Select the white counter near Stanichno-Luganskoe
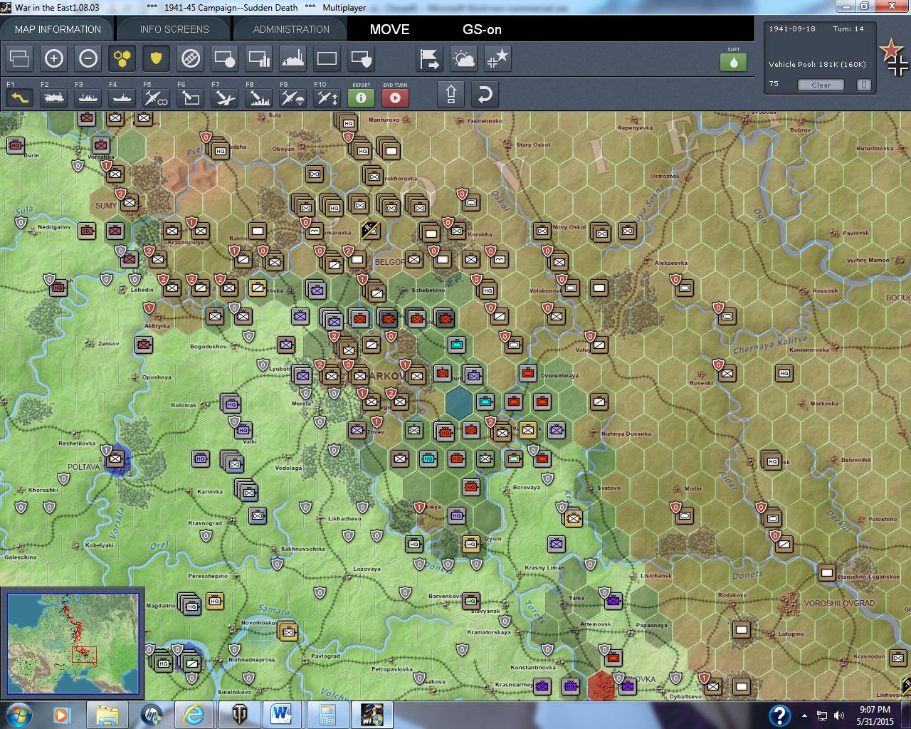Image resolution: width=911 pixels, height=729 pixels. click(x=826, y=572)
